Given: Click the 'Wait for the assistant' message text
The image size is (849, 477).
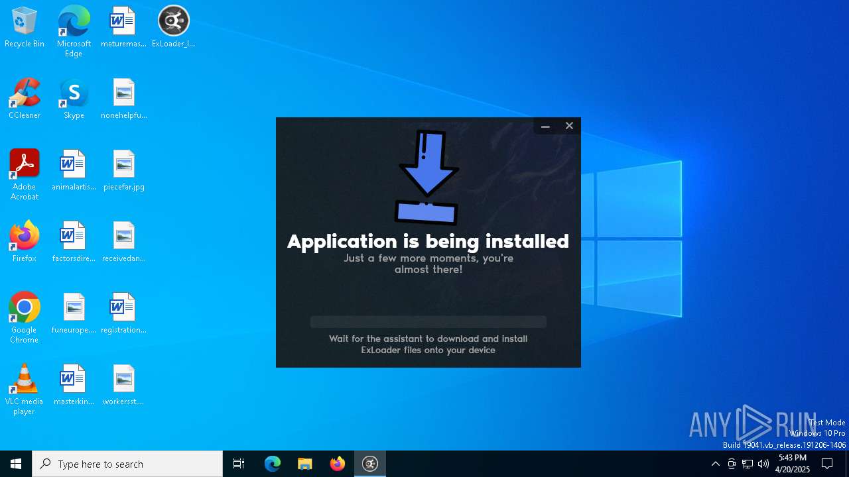Looking at the screenshot, I should (428, 344).
